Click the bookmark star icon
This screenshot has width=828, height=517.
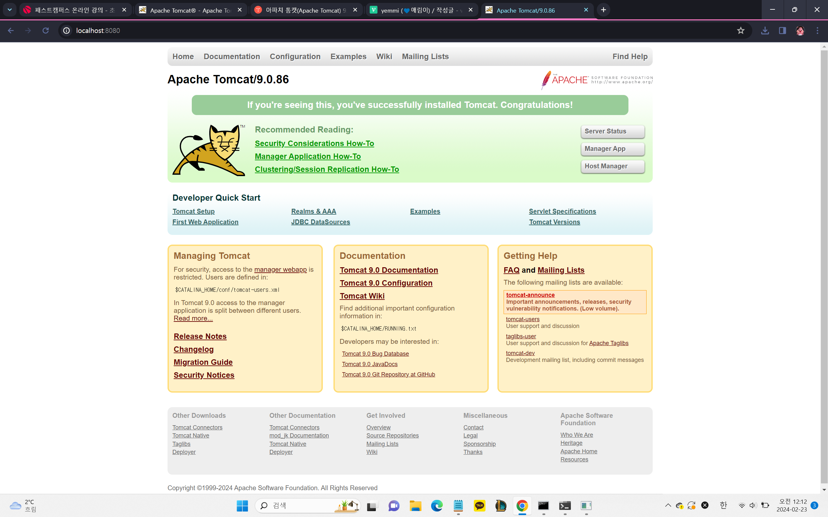(x=740, y=30)
